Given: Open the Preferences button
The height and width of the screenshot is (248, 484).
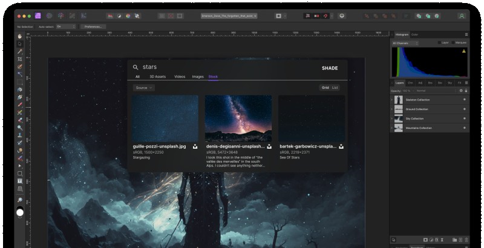Looking at the screenshot, I should click(93, 27).
